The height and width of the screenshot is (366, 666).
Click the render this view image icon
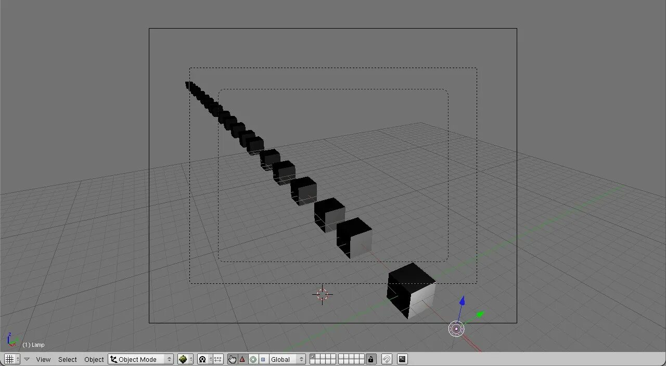(x=402, y=359)
